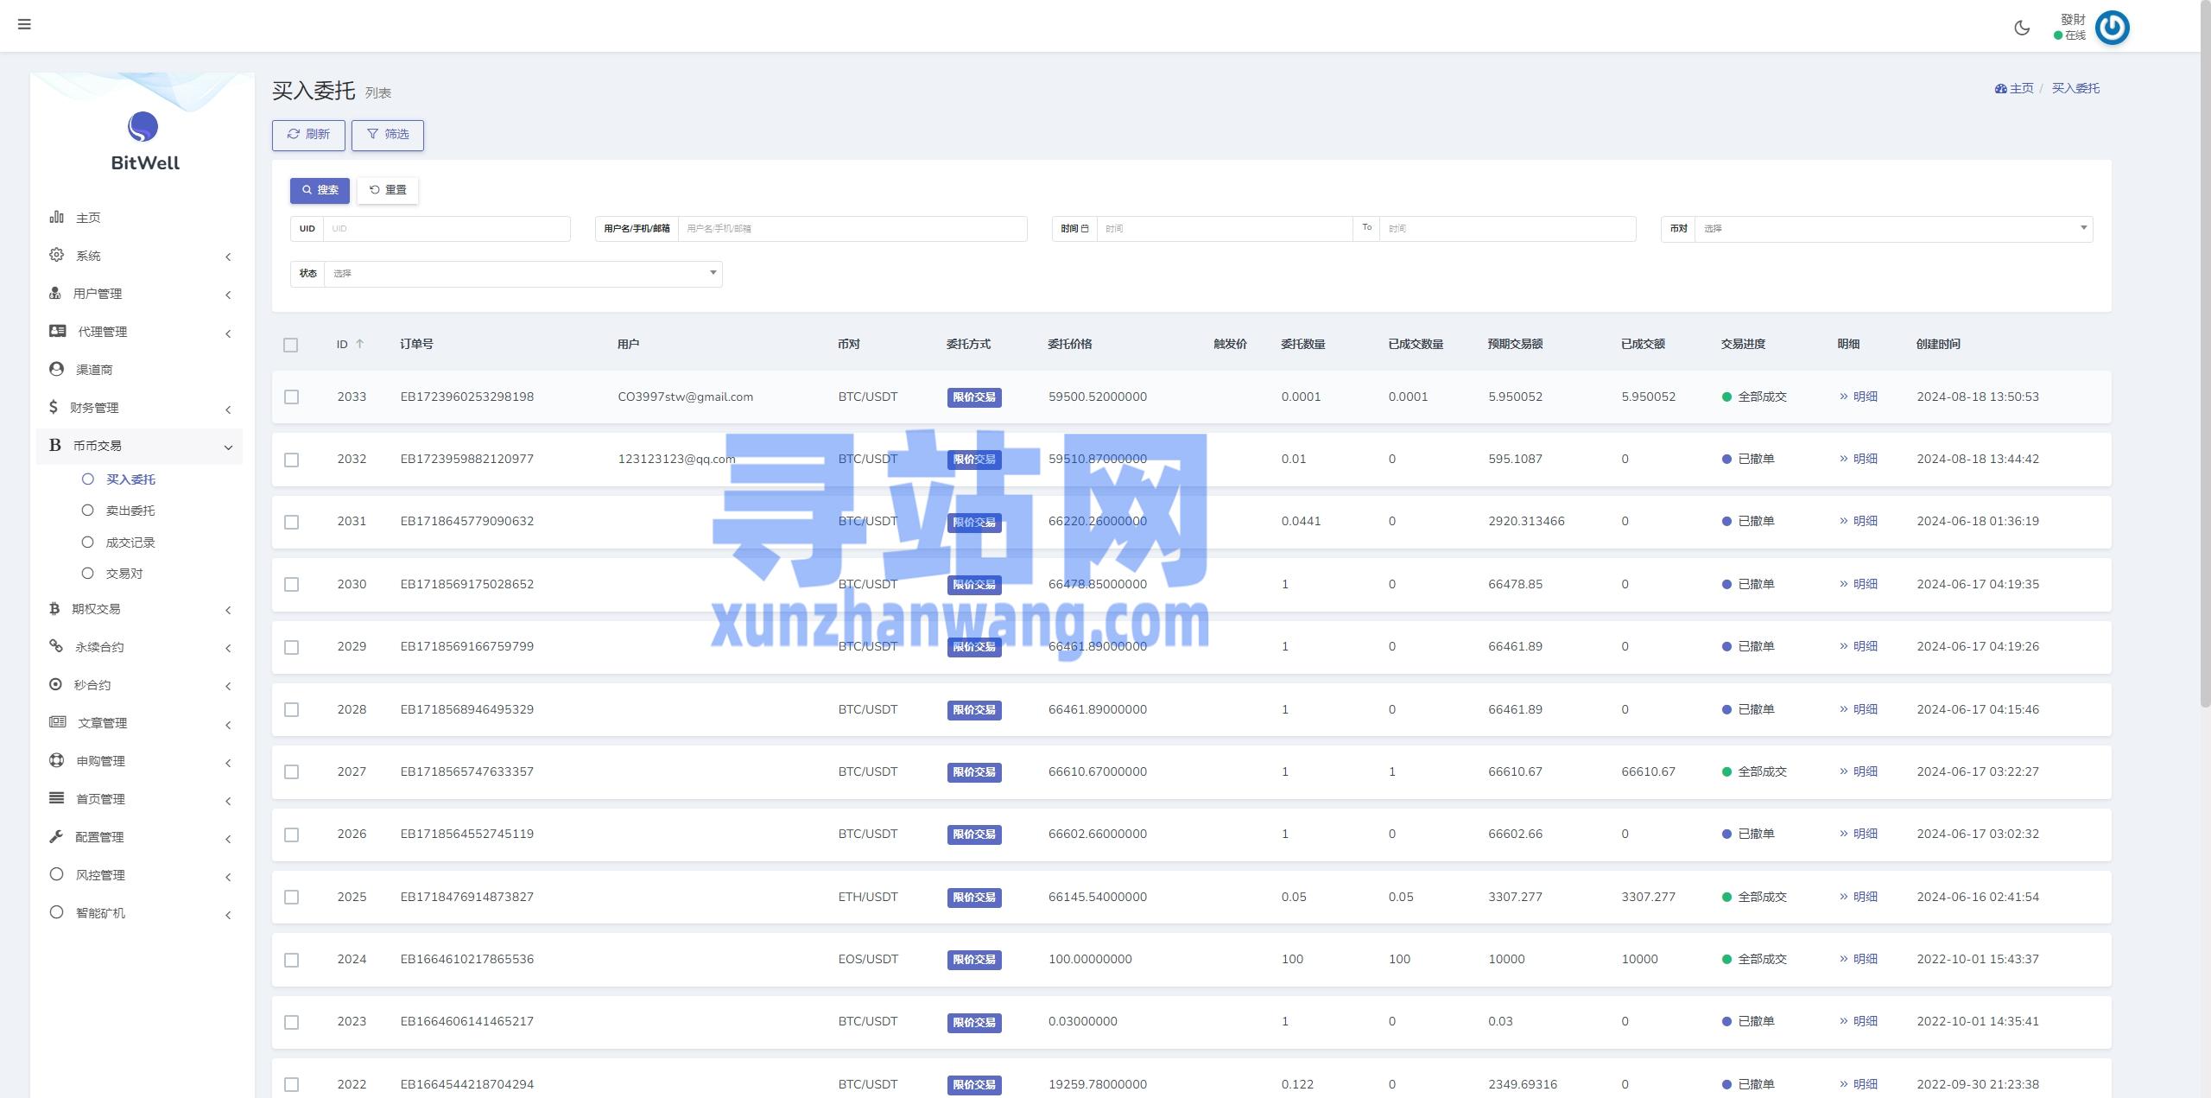Open the 交易对 submenu item
2211x1098 pixels.
click(124, 574)
